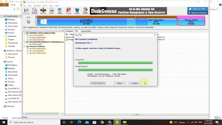Close the Copy File dialog

155,35
